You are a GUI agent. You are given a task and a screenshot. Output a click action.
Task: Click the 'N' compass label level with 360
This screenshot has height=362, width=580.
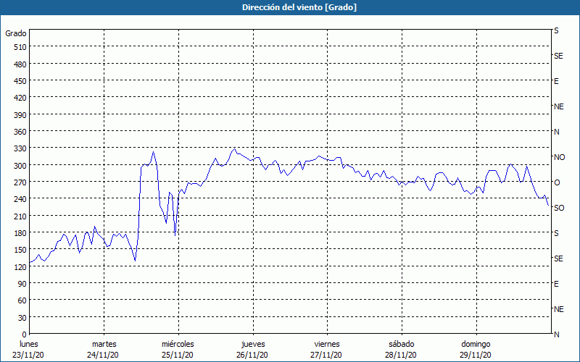tap(557, 132)
